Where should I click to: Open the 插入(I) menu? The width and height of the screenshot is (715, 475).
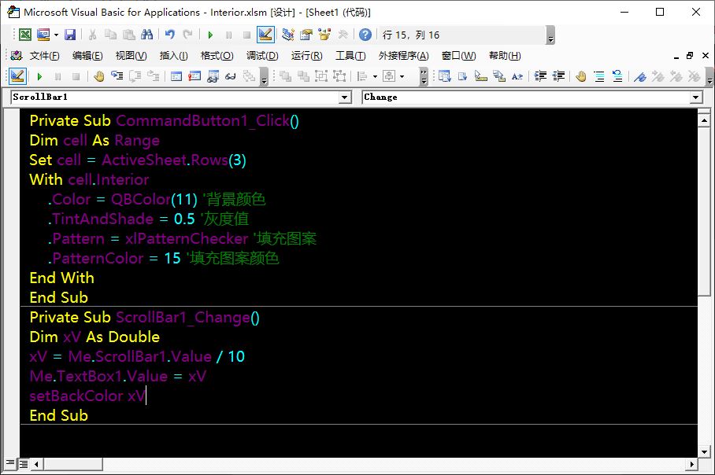coord(174,56)
